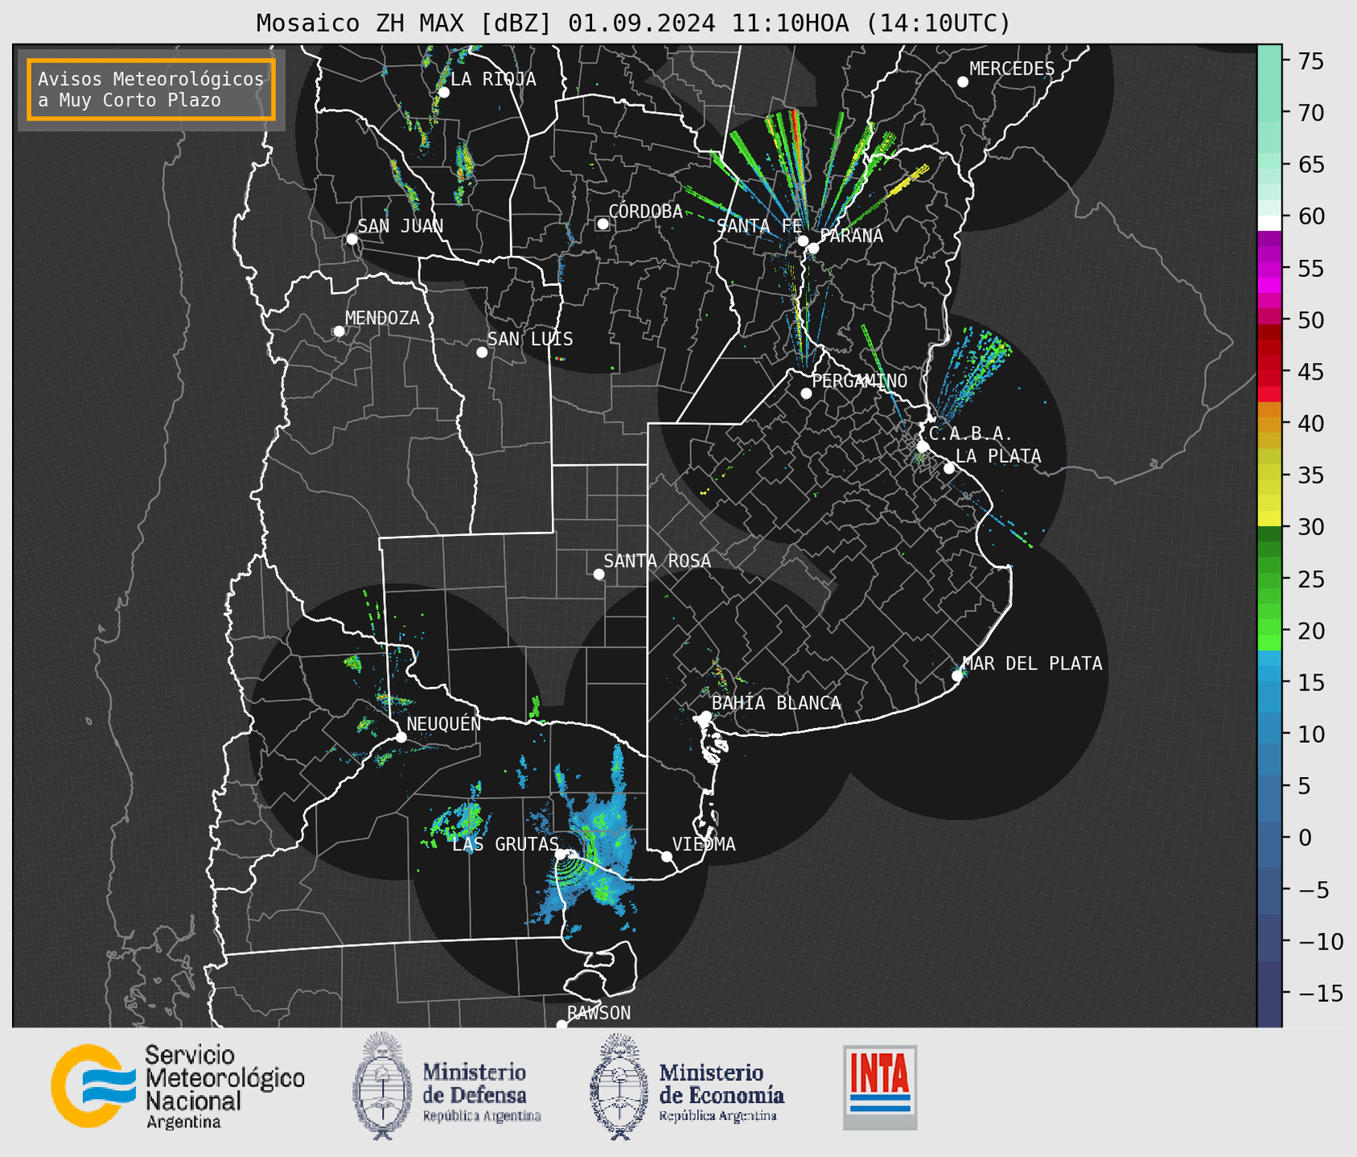Click the SAN JUAN city marker dot

coord(352,239)
